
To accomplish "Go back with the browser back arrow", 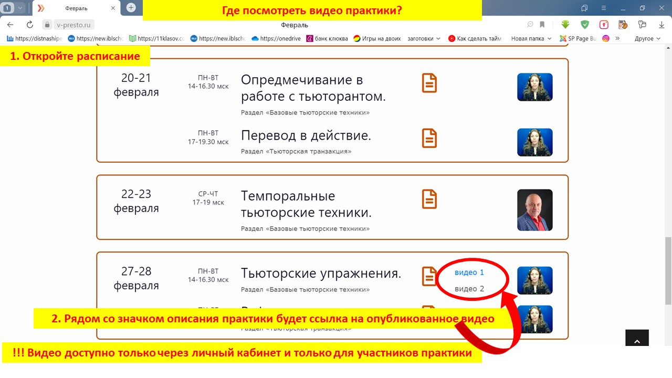I will (10, 25).
